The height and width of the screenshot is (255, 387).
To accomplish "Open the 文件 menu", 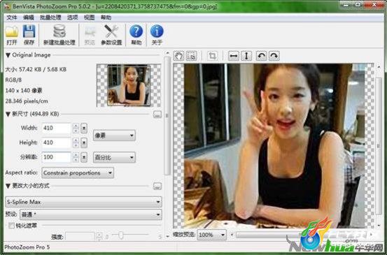I will (x=12, y=17).
